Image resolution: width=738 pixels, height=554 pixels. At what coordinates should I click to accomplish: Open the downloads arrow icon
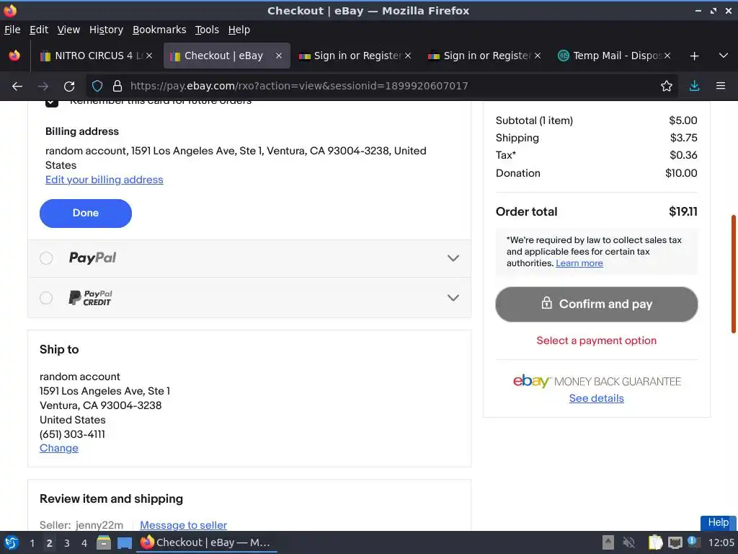(x=694, y=86)
